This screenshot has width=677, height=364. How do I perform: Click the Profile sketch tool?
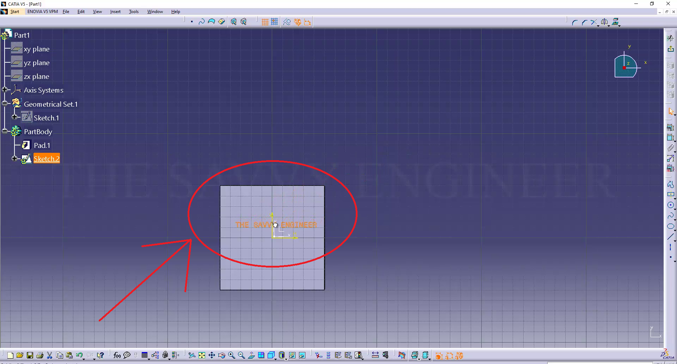point(670,184)
